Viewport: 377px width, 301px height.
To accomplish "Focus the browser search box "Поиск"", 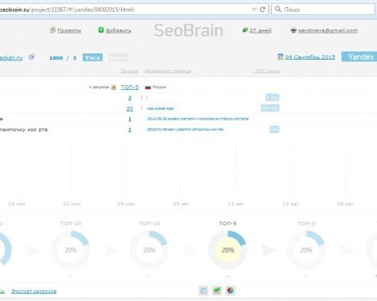I will pos(323,10).
